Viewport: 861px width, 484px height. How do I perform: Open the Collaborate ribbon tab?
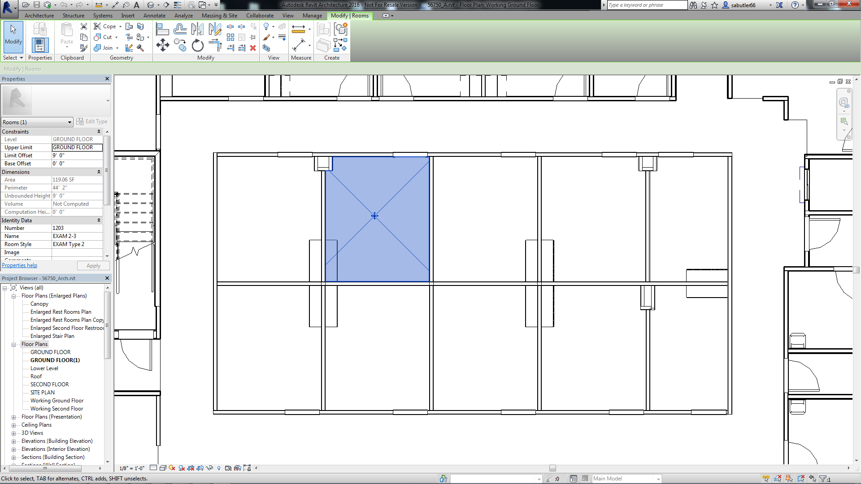point(260,16)
